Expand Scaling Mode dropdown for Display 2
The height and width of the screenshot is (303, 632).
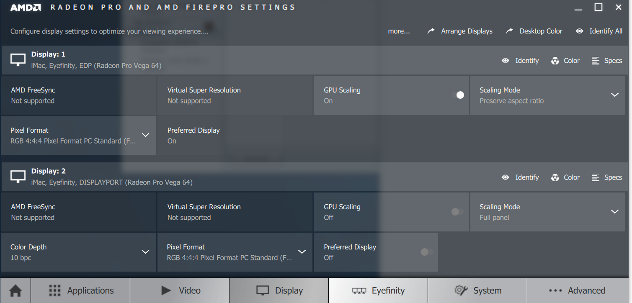click(614, 212)
